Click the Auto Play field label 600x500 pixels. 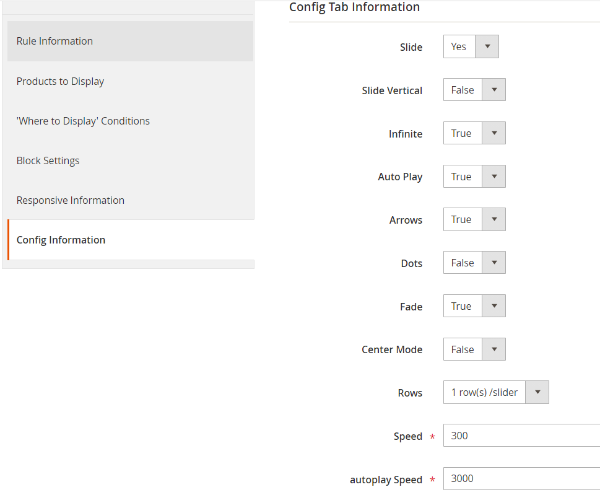pyautogui.click(x=400, y=177)
